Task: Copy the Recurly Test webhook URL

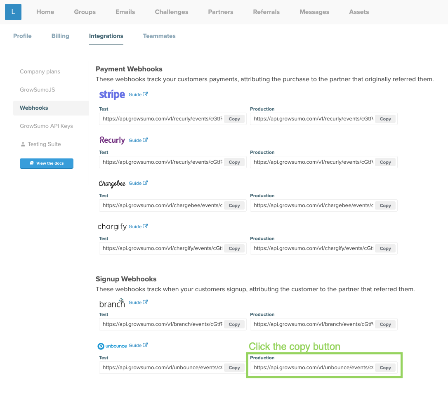Action: tap(234, 162)
